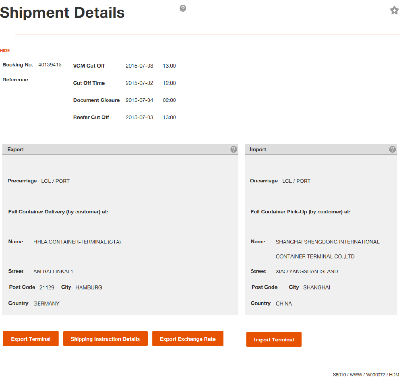Open Export Exchange Rate
Viewport: 401px width, 380px height.
click(188, 339)
